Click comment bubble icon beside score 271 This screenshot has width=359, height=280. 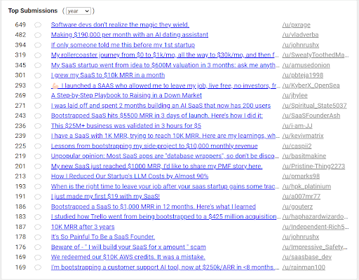(38, 106)
